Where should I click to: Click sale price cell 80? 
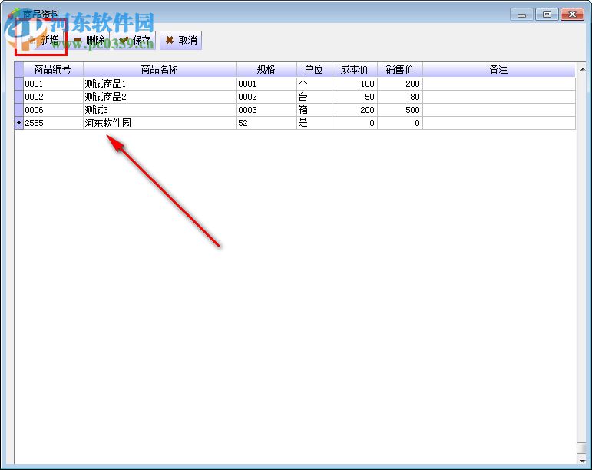[400, 97]
